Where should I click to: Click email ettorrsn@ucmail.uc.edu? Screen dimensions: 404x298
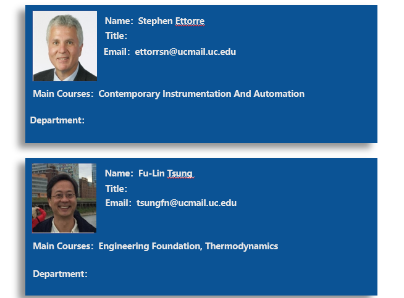pos(185,52)
